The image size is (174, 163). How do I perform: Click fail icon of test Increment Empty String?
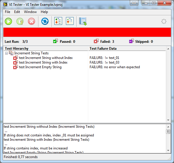click(x=16, y=67)
